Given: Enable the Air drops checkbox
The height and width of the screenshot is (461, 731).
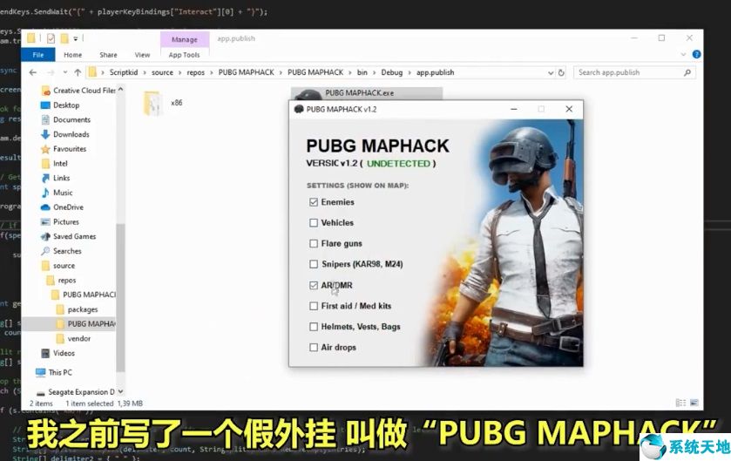Looking at the screenshot, I should 314,348.
